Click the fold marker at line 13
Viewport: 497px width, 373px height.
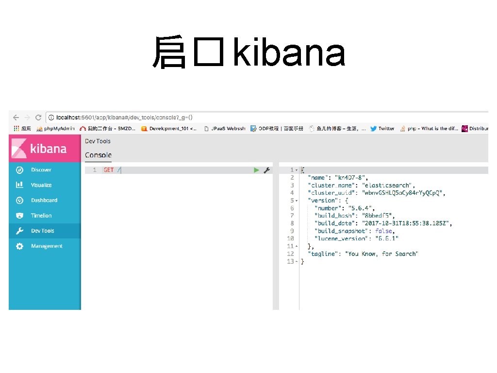coord(297,261)
